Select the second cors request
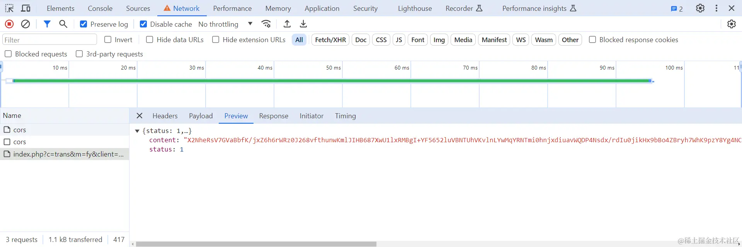 tap(65, 141)
